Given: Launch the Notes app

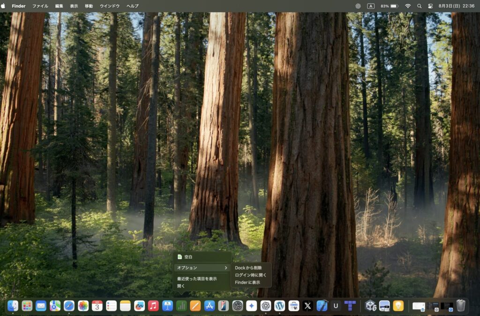Looking at the screenshot, I should (125, 306).
